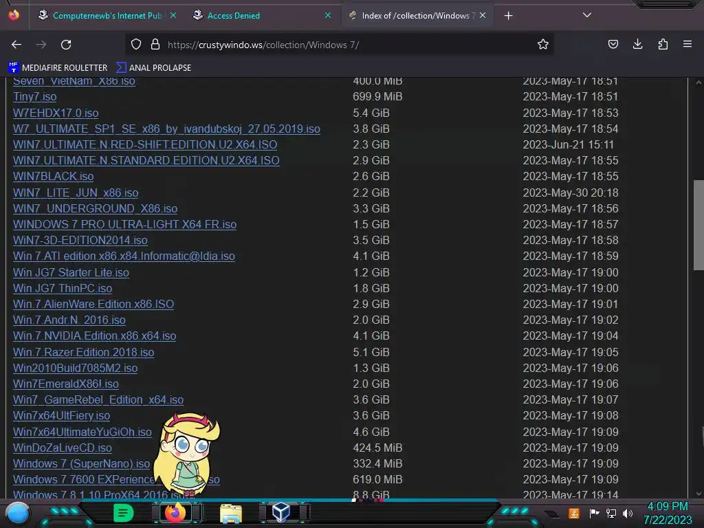Screen dimensions: 704x528
Task: Download Win JG7 Starter Lite.iso
Action: [71, 272]
